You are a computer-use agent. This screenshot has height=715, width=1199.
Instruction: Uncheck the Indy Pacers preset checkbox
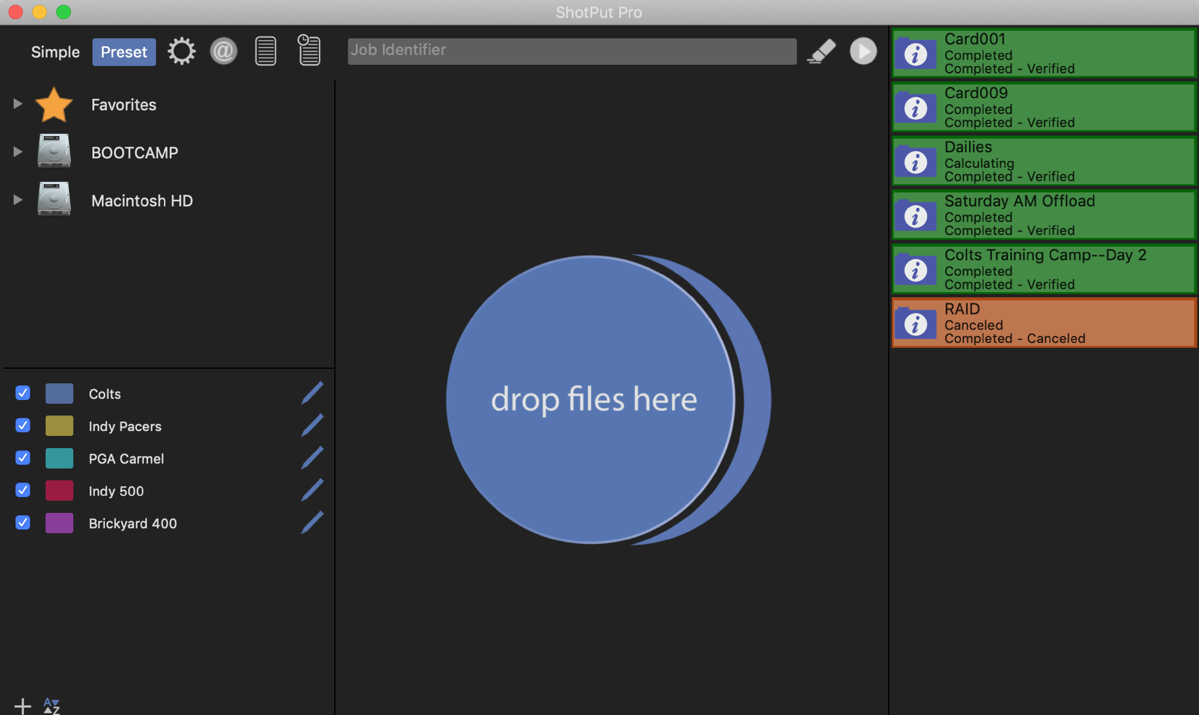[x=23, y=425]
